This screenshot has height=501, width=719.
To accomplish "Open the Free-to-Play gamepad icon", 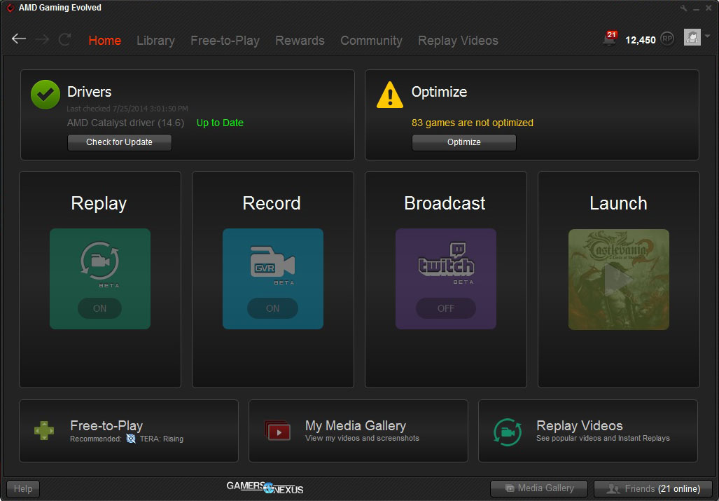I will click(x=43, y=431).
